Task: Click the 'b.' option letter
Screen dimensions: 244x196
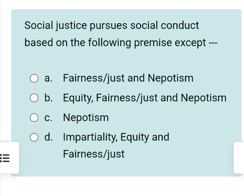Action: tap(48, 98)
